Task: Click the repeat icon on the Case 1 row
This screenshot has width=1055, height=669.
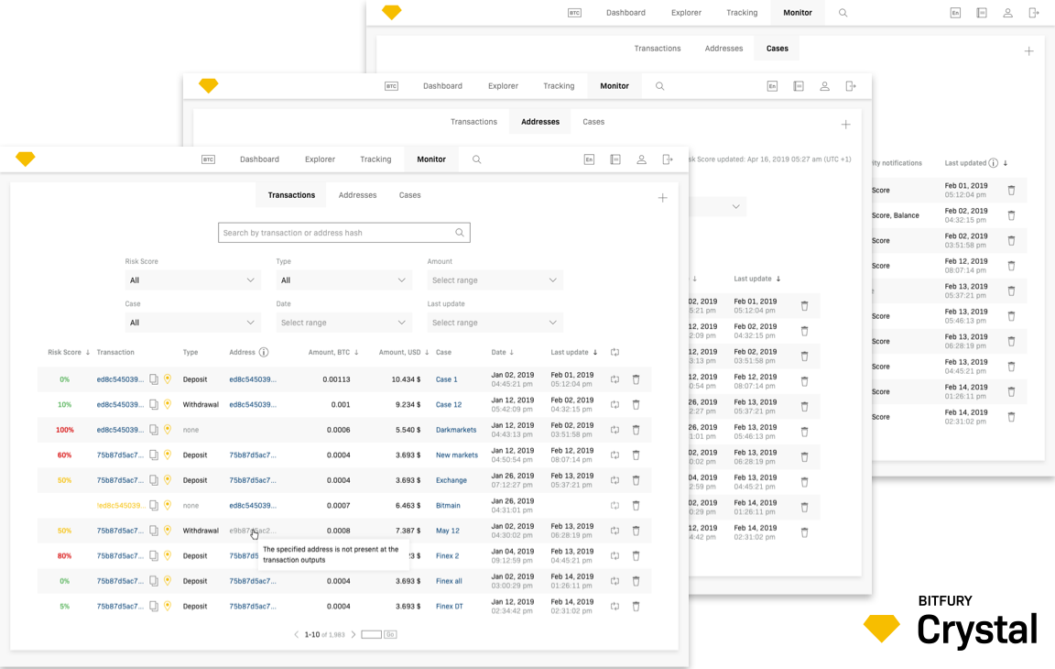Action: pos(615,378)
